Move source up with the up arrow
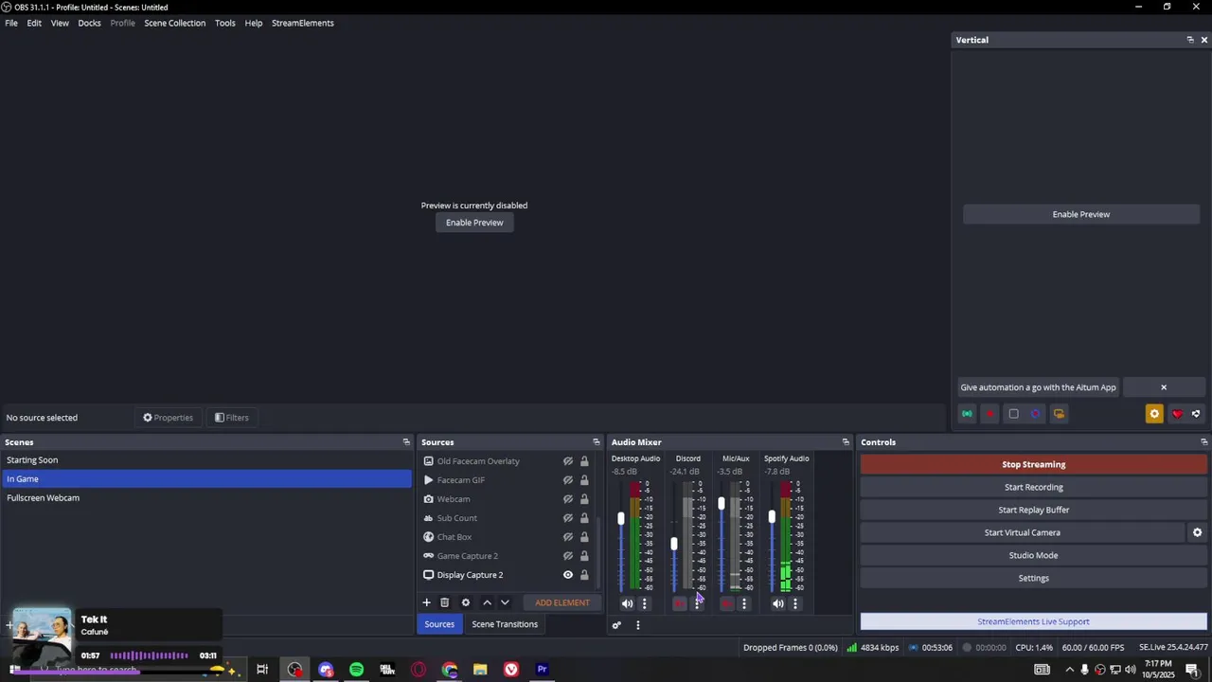 (487, 602)
